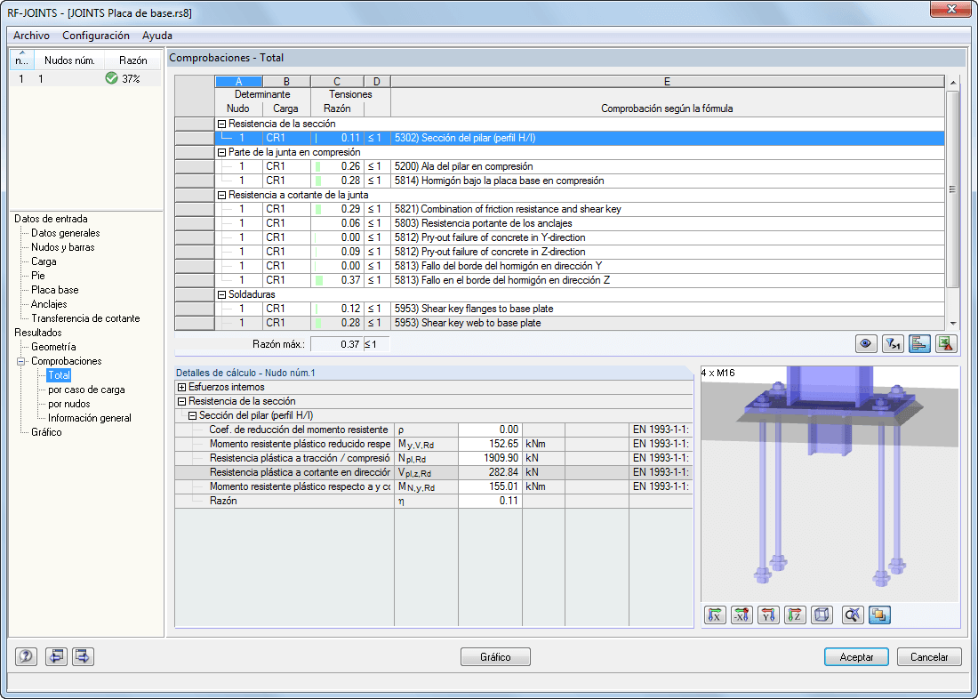Toggle the ratio >1 filter icon
Viewport: 978px width, 699px height.
(x=893, y=344)
